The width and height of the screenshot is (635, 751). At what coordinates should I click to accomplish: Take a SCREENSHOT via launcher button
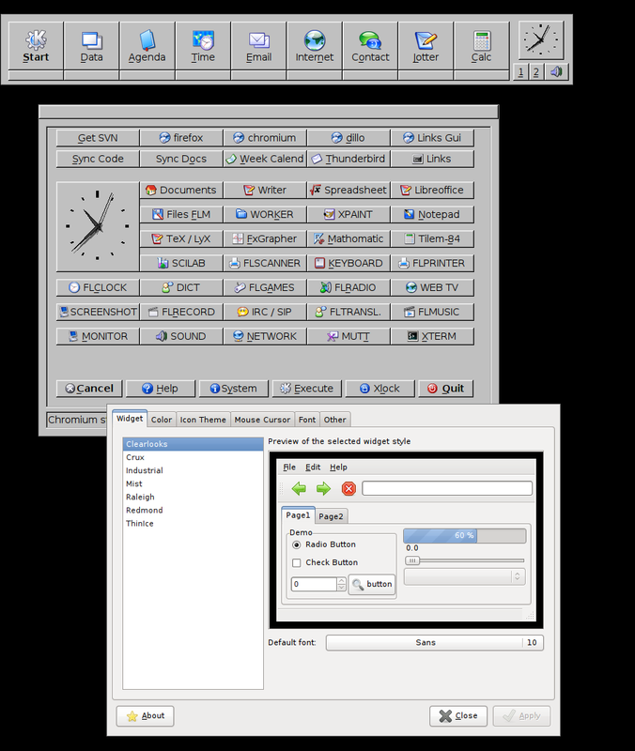click(x=98, y=313)
